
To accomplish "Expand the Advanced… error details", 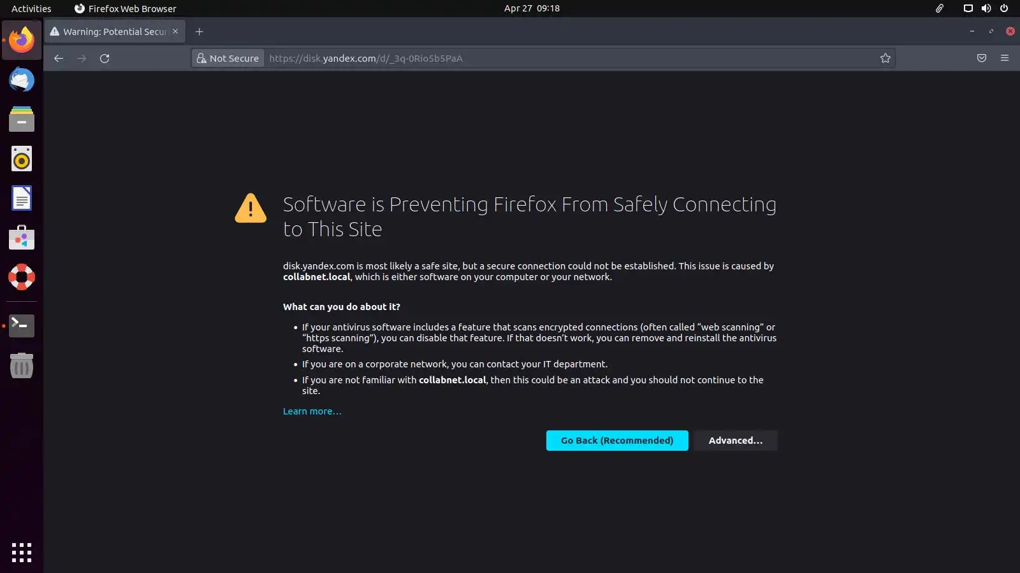I will [735, 441].
